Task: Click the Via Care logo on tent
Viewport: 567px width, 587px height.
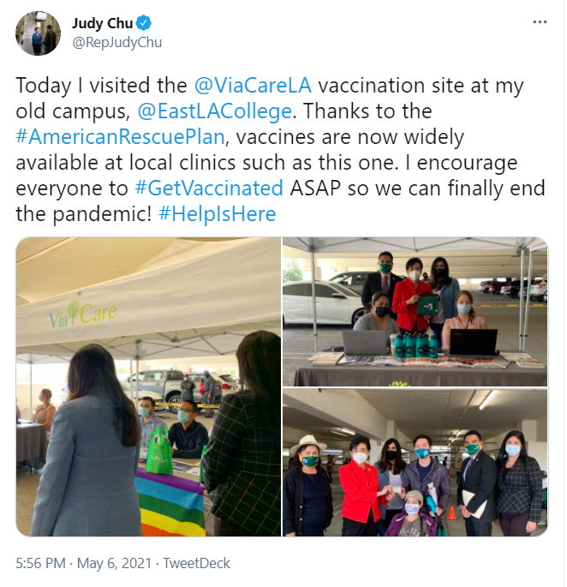Action: (83, 315)
